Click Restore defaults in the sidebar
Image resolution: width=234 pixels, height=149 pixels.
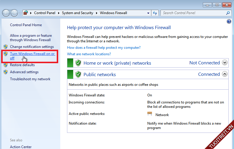[22, 65]
